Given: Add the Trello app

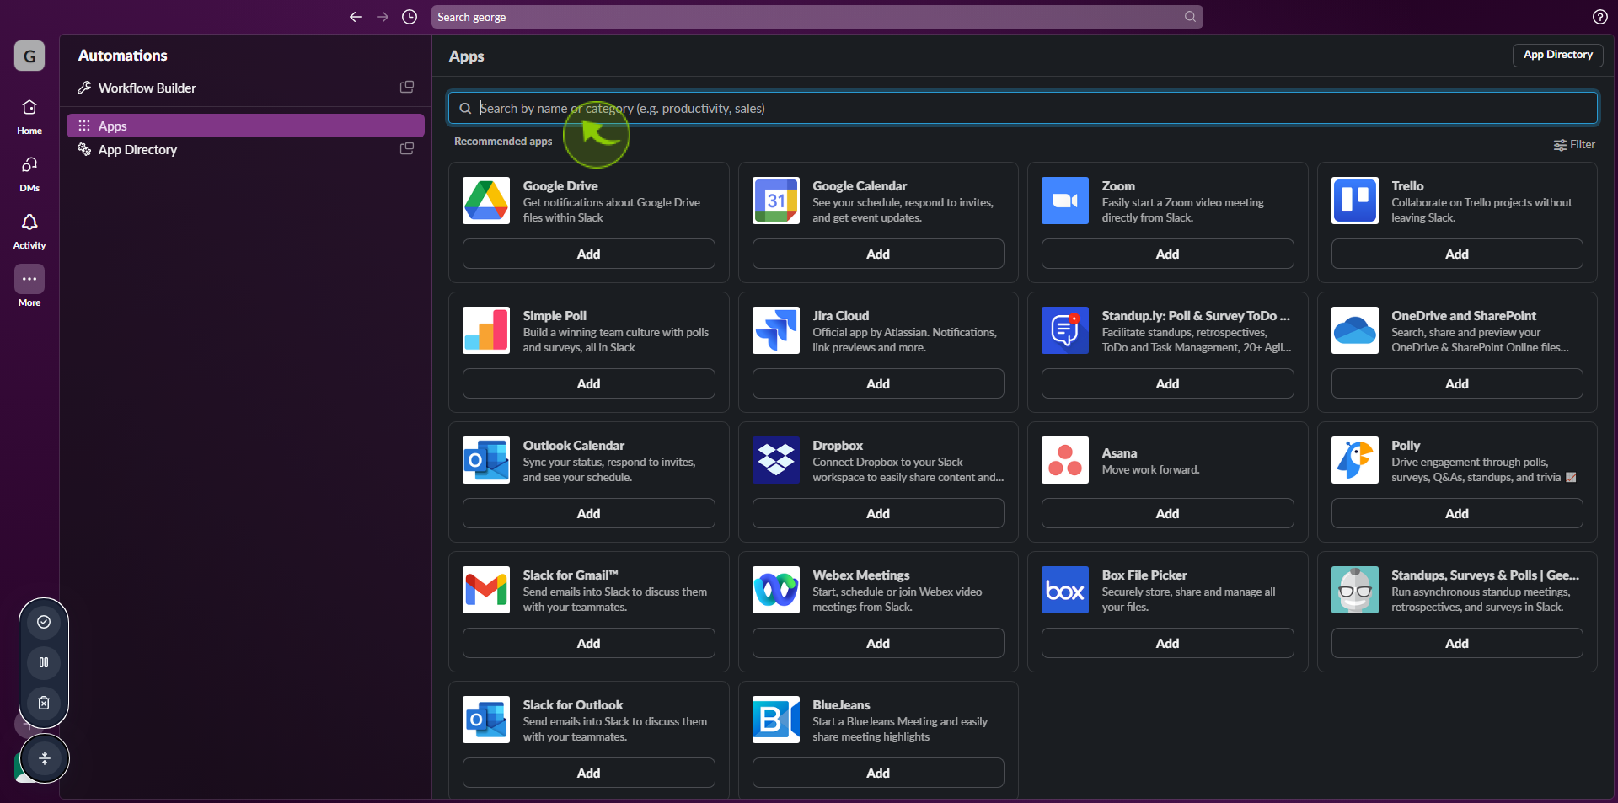Looking at the screenshot, I should [x=1457, y=254].
